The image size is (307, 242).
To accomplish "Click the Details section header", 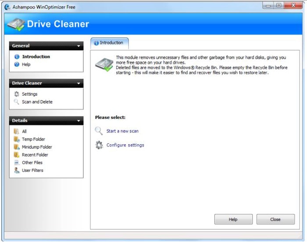I will tap(46, 121).
